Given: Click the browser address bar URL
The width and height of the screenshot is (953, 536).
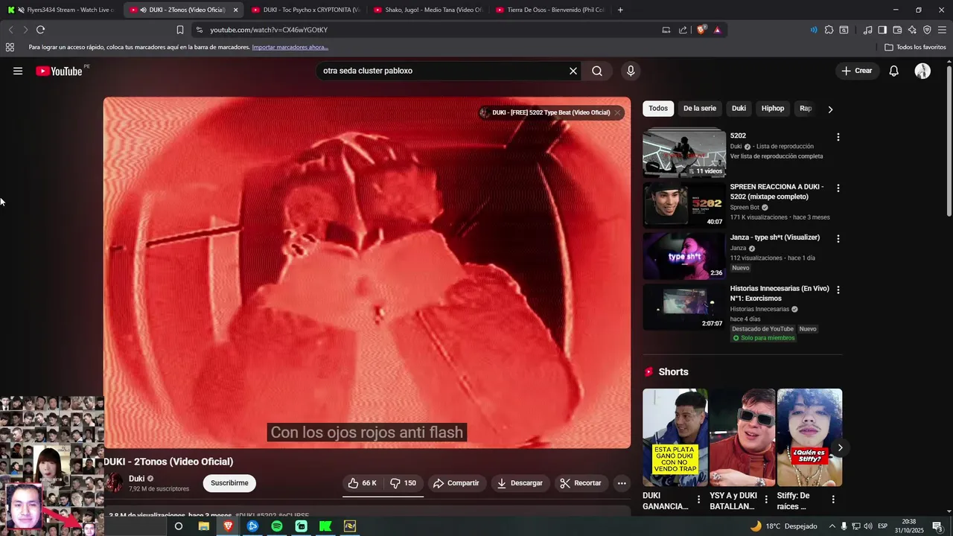Looking at the screenshot, I should click(x=269, y=30).
